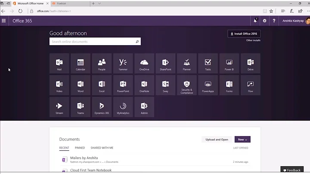
Task: Open Office 365 settings gear
Action: tap(264, 21)
